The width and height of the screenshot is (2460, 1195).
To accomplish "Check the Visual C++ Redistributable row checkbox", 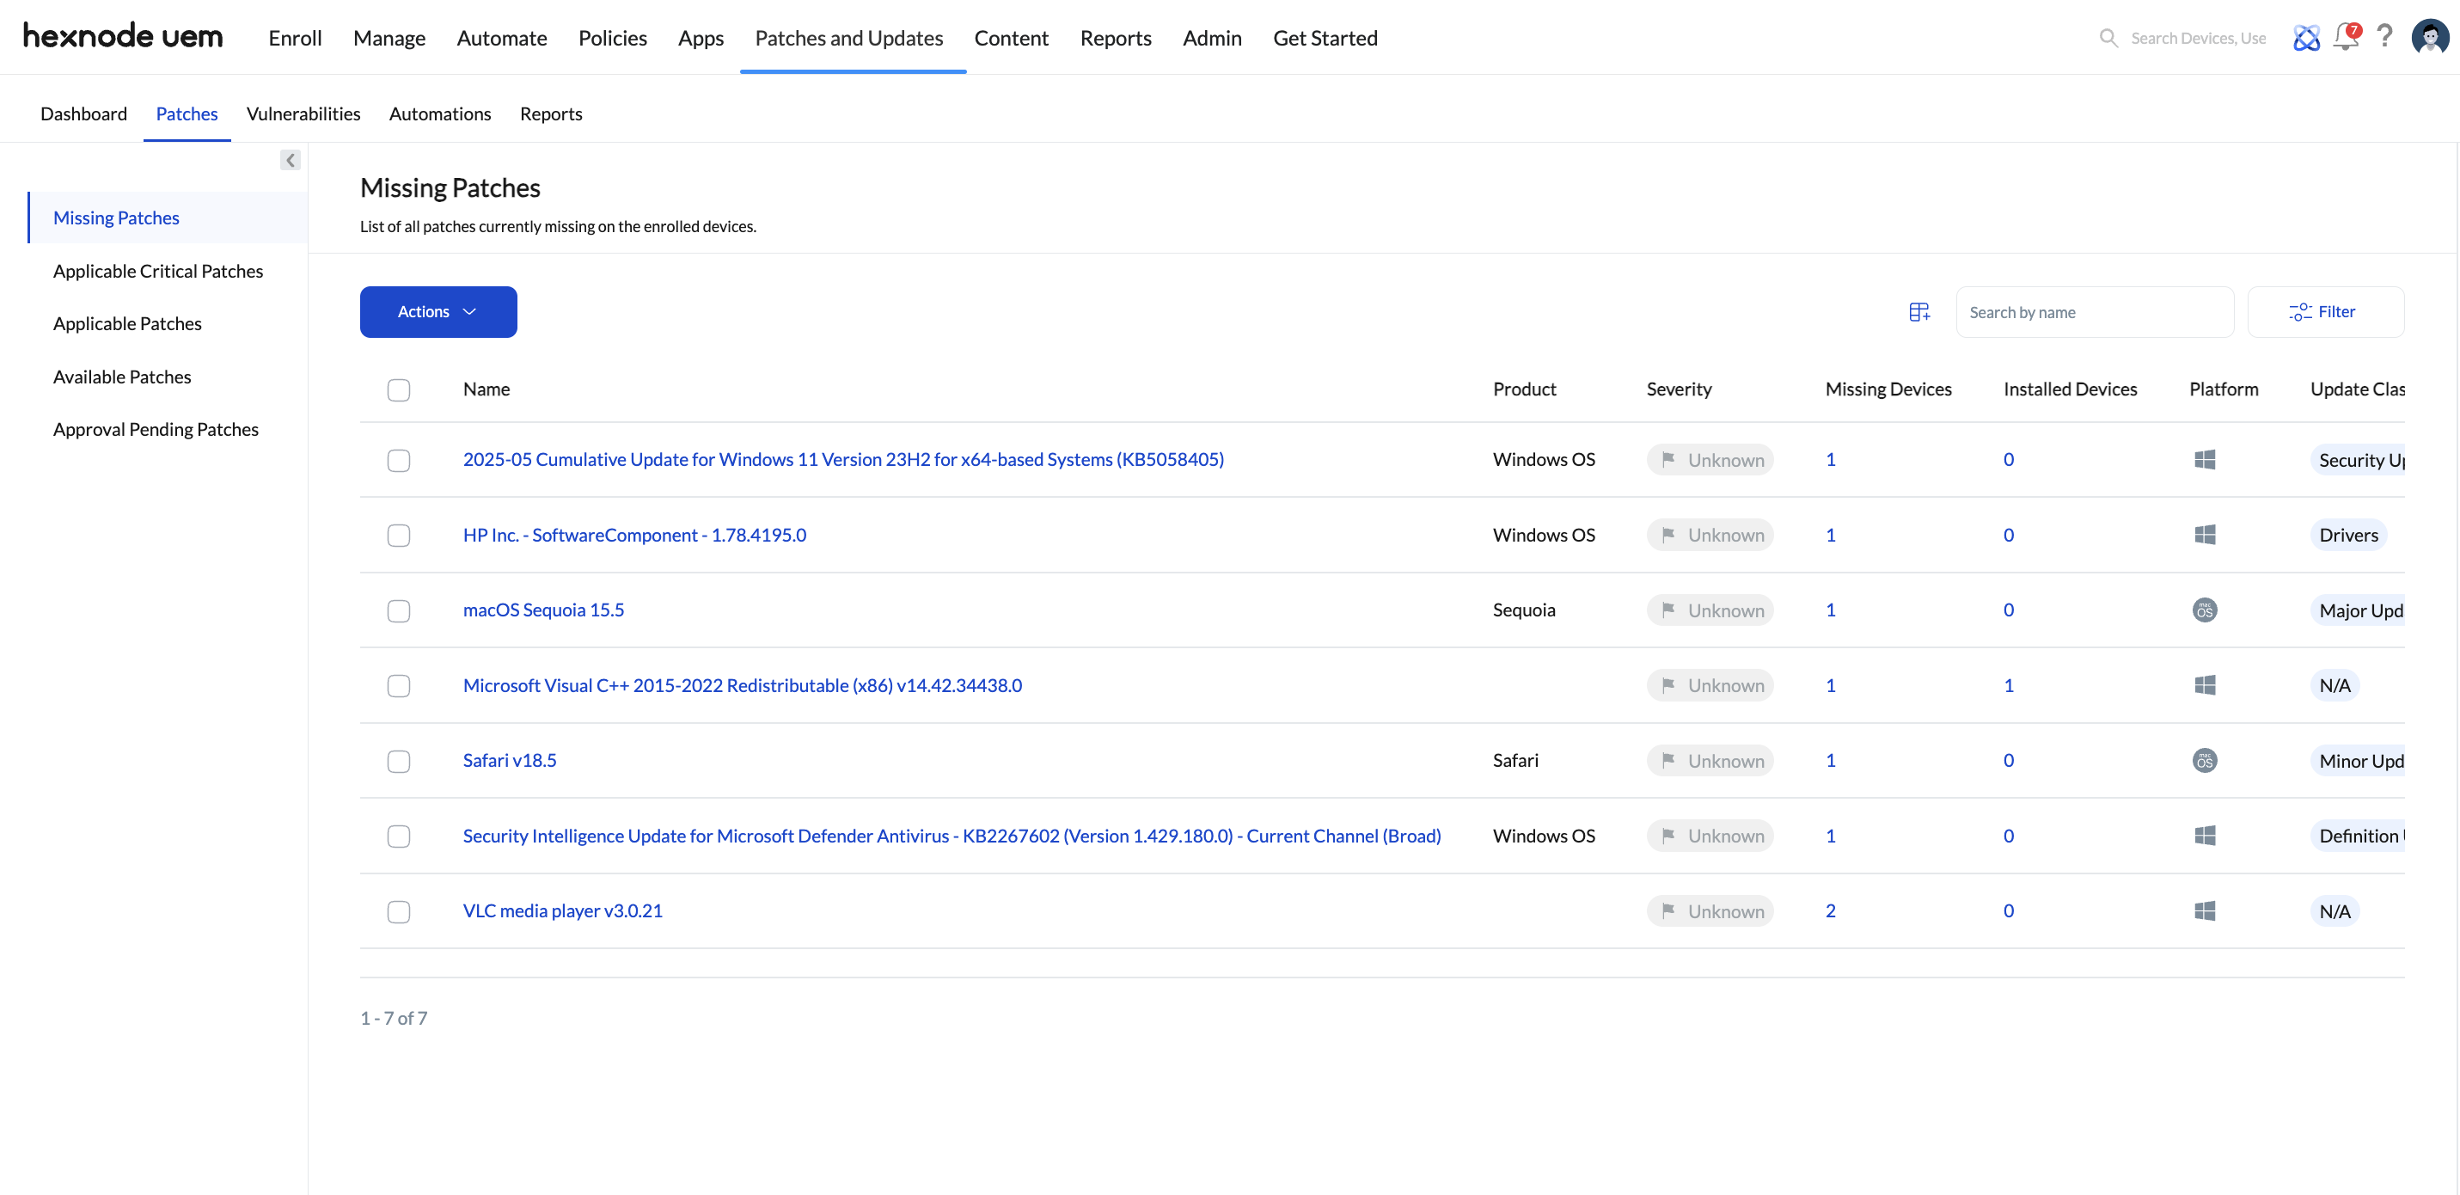I will 398,686.
